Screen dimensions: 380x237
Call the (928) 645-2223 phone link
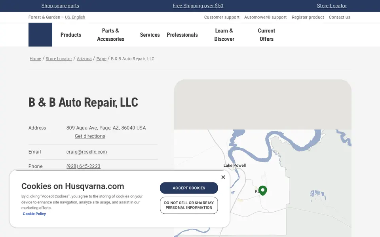click(x=84, y=166)
